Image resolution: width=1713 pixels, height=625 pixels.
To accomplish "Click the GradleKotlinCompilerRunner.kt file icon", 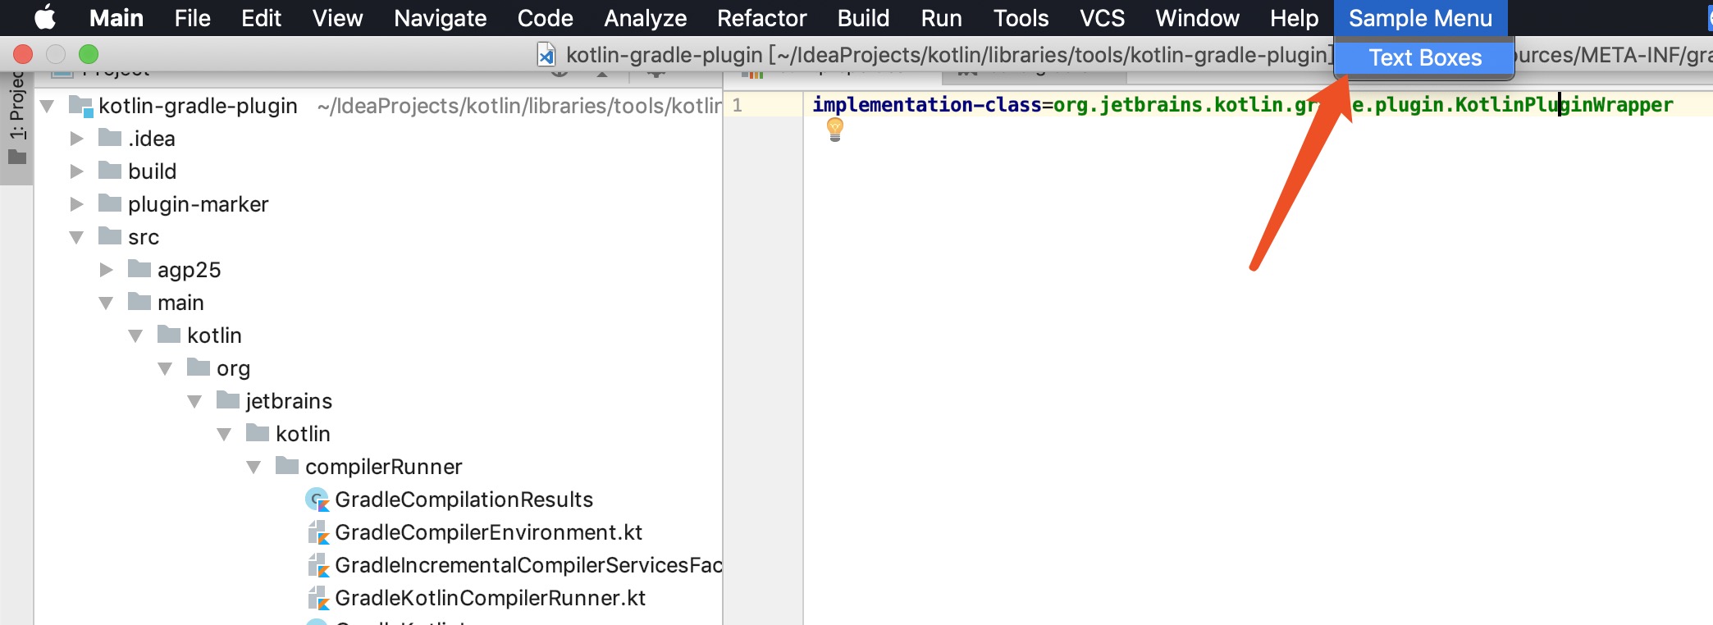I will click(x=317, y=599).
